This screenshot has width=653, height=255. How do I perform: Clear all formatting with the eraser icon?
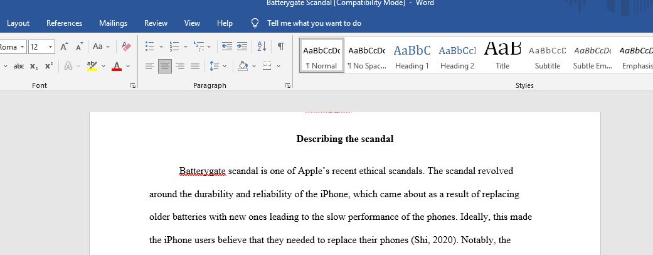click(x=127, y=46)
